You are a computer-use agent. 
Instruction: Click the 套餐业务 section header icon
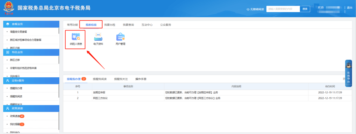point(8,24)
